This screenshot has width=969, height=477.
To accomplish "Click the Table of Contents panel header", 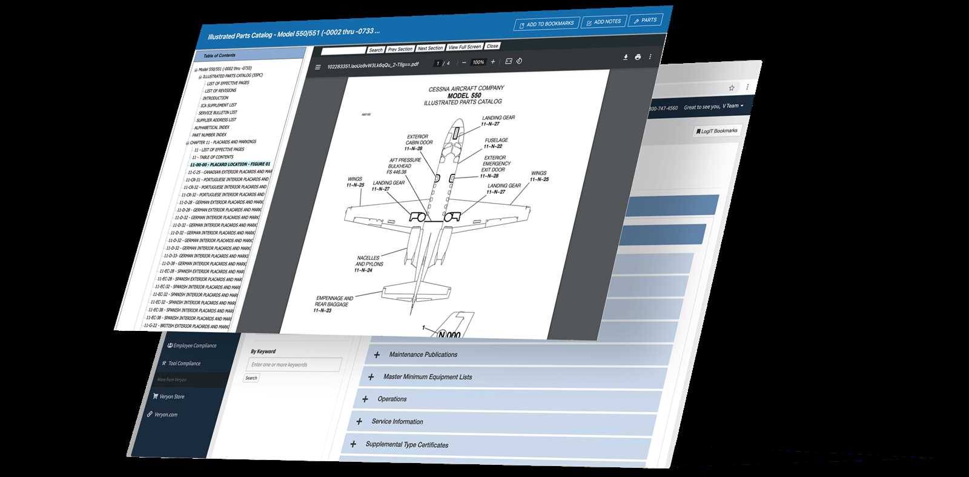I will 251,54.
